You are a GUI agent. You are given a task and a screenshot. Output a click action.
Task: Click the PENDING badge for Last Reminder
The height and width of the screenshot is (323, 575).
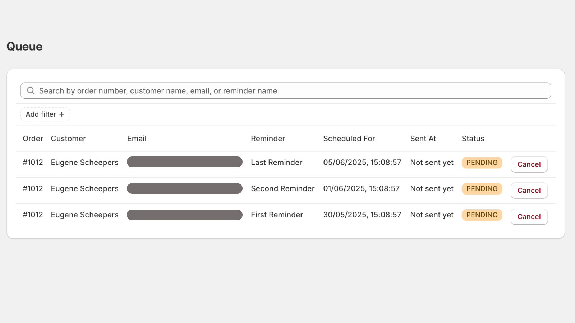tap(482, 162)
